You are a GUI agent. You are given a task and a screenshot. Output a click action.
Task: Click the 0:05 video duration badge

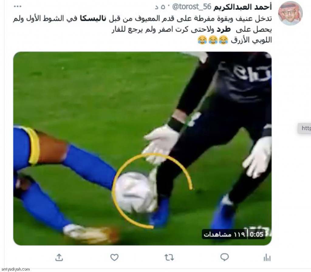click(x=256, y=235)
